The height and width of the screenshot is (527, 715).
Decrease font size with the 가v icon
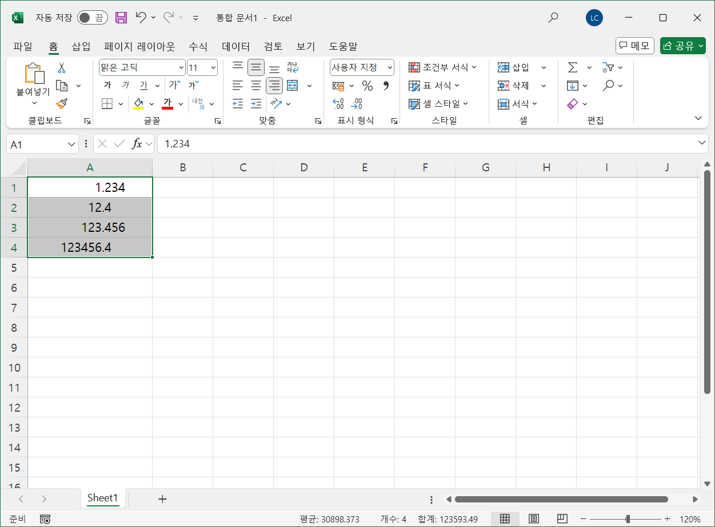193,86
